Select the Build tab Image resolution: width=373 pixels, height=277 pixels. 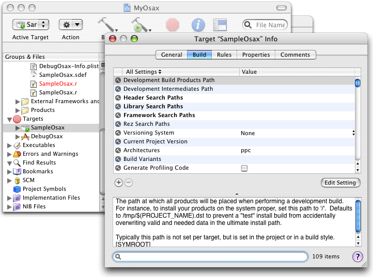click(x=199, y=55)
